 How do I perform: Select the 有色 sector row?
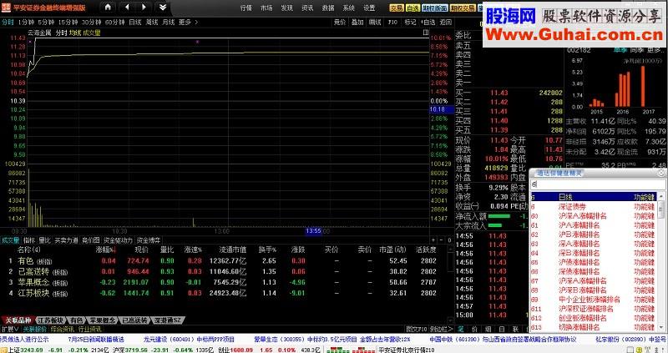click(225, 260)
